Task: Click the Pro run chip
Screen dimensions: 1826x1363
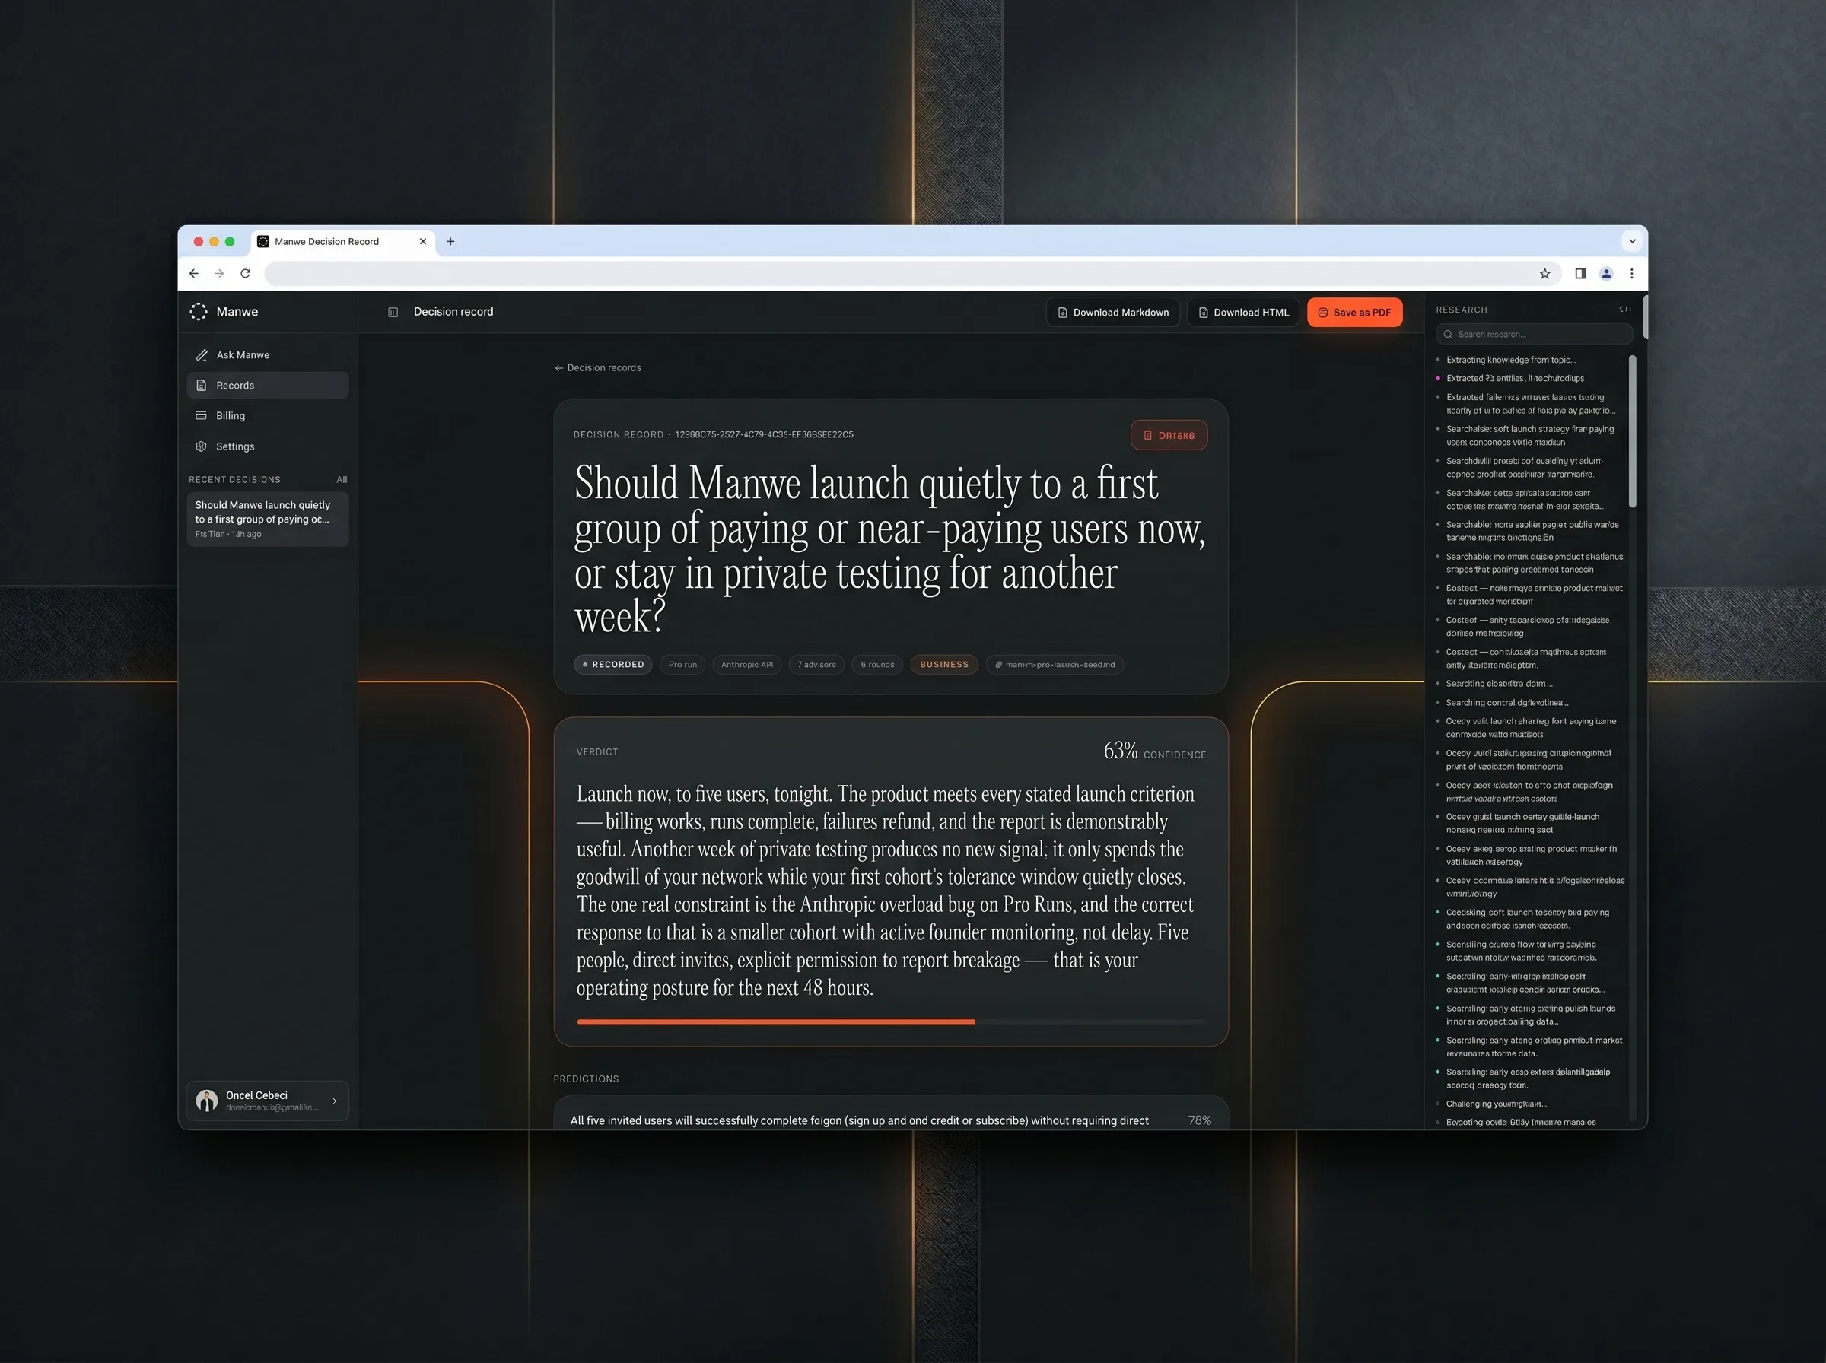Action: click(682, 664)
